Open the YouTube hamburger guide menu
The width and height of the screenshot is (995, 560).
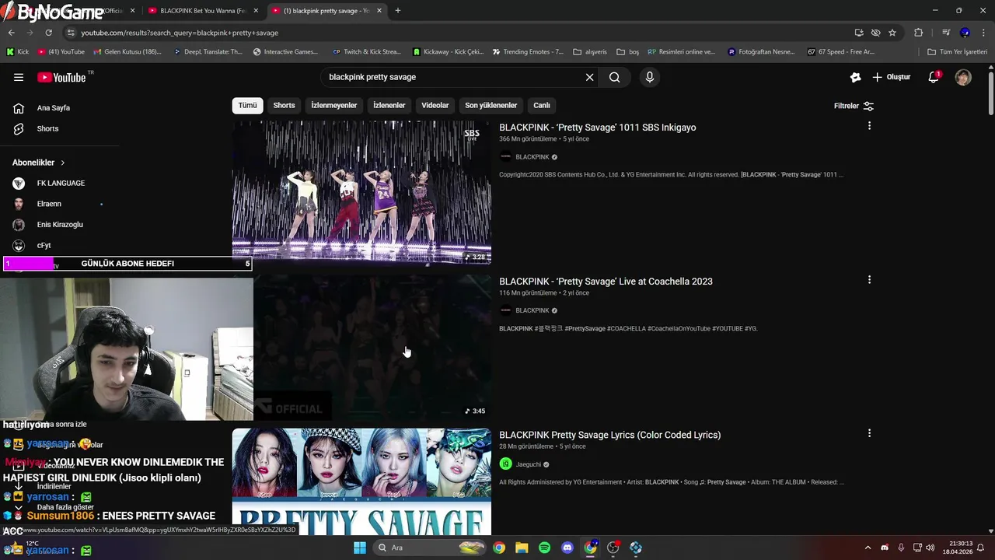coord(19,77)
